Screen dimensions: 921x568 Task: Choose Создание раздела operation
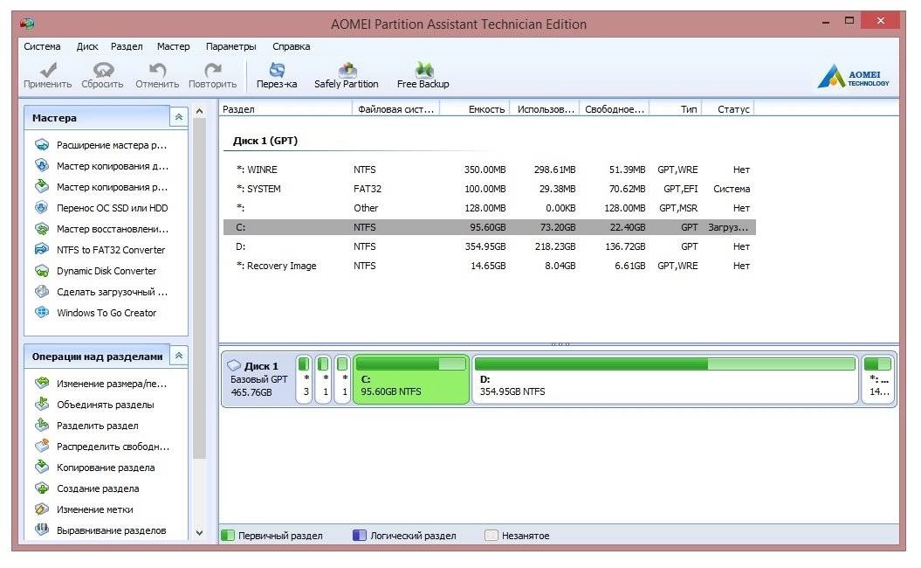click(98, 488)
